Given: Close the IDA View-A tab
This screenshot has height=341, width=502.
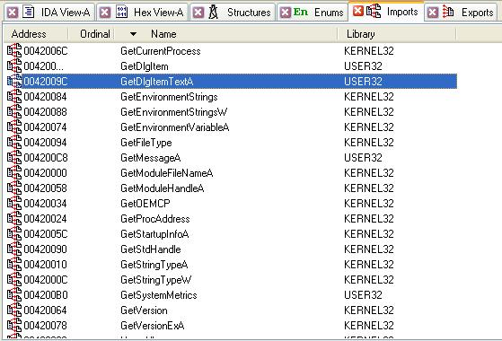Looking at the screenshot, I should pos(13,13).
